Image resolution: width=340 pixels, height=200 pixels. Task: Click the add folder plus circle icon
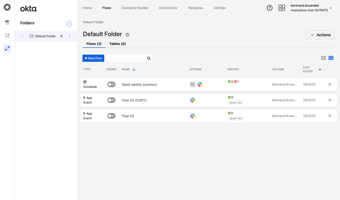pyautogui.click(x=69, y=24)
